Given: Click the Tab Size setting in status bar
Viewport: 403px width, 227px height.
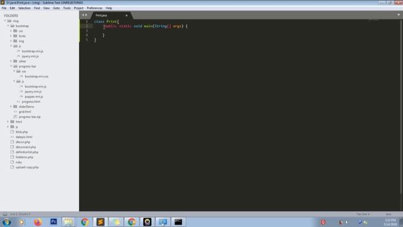Looking at the screenshot, I should click(363, 214).
